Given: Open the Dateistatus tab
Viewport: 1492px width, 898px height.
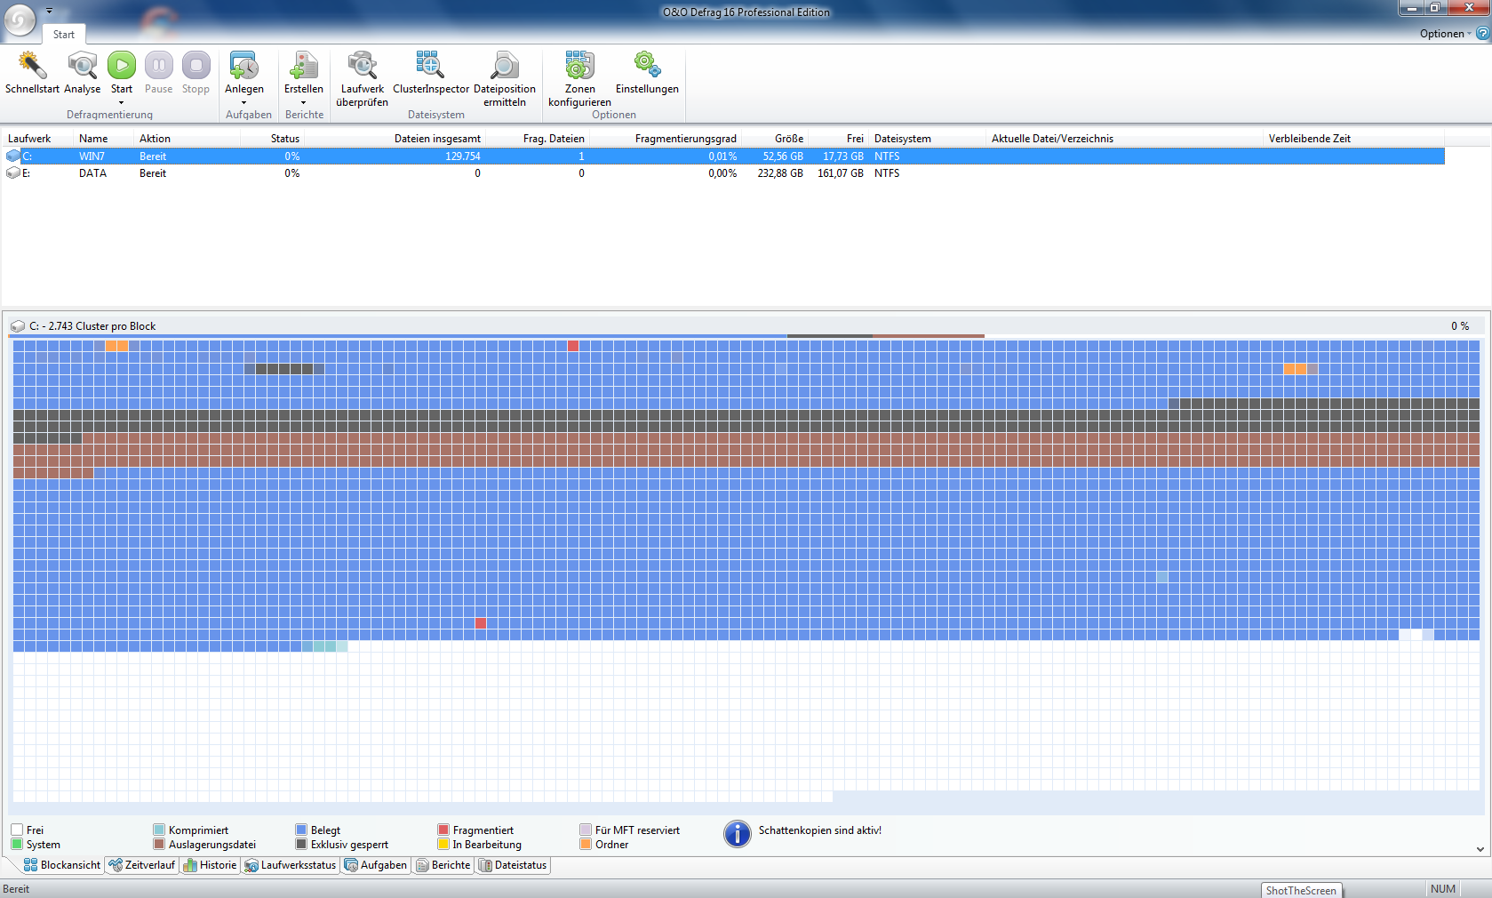Looking at the screenshot, I should coord(513,865).
